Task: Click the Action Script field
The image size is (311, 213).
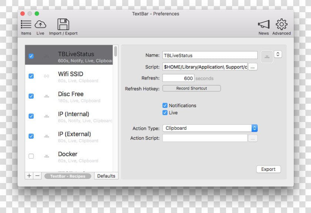Action: pyautogui.click(x=205, y=138)
